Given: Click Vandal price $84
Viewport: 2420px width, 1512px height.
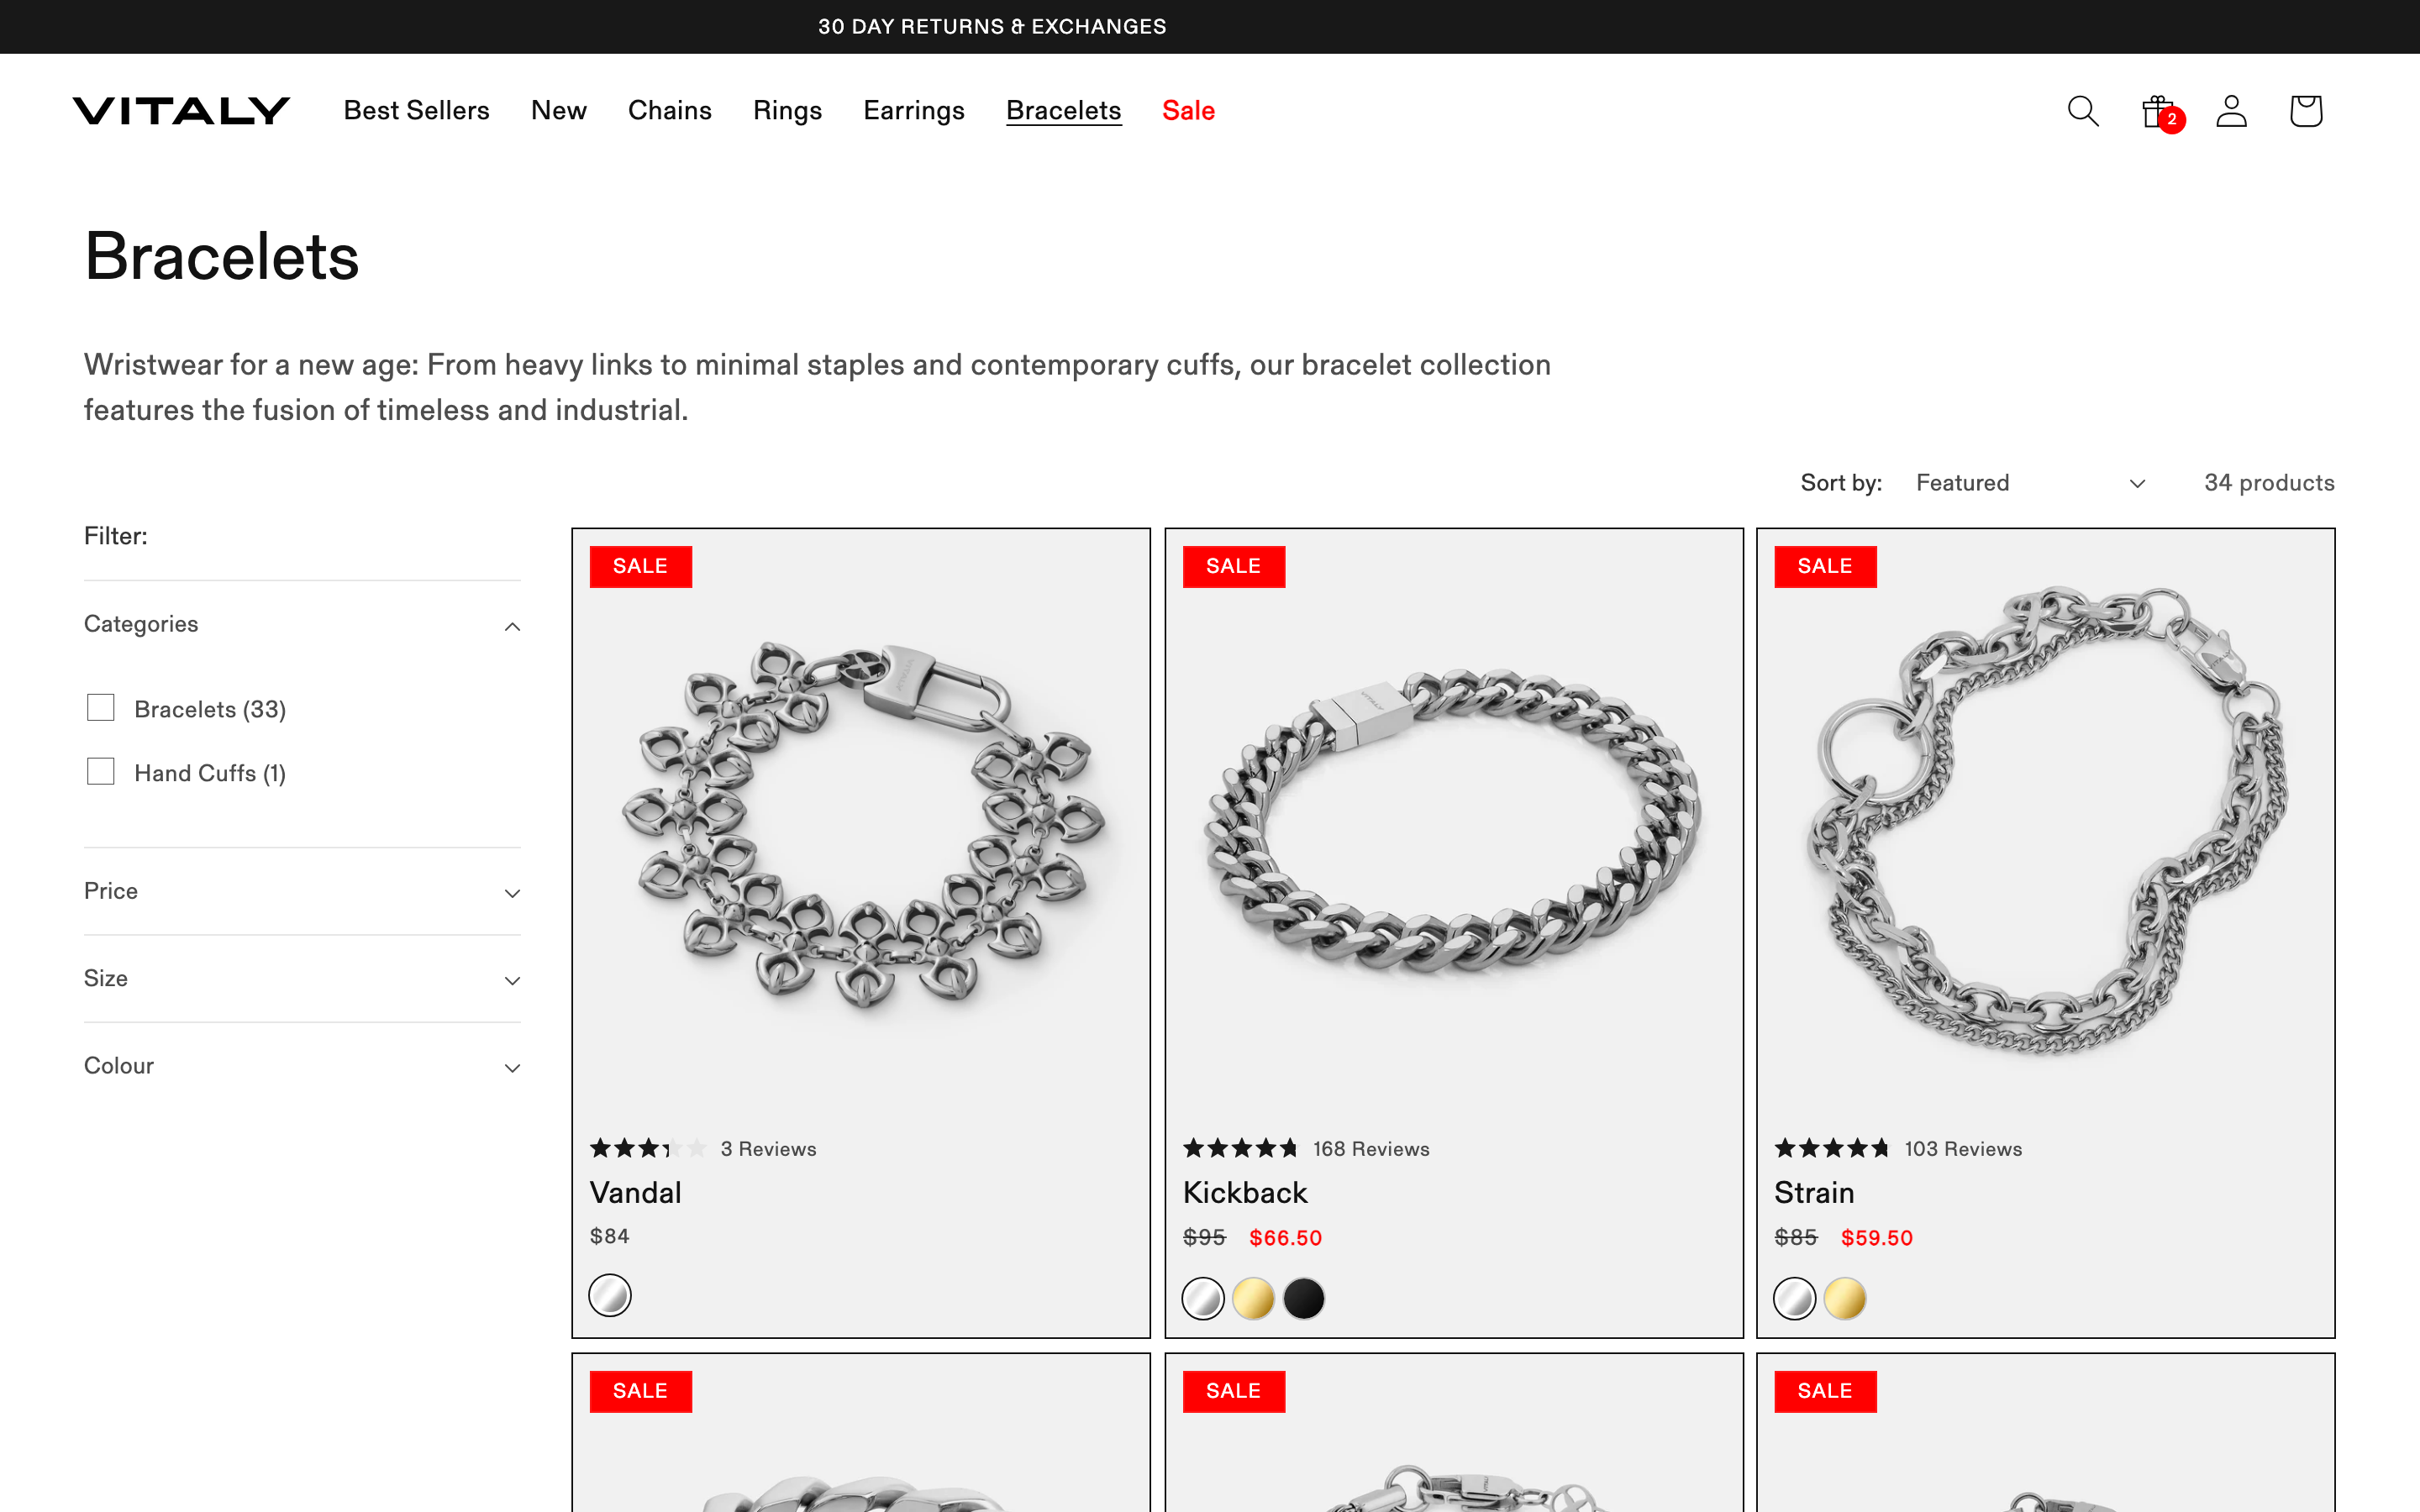Looking at the screenshot, I should pos(609,1237).
